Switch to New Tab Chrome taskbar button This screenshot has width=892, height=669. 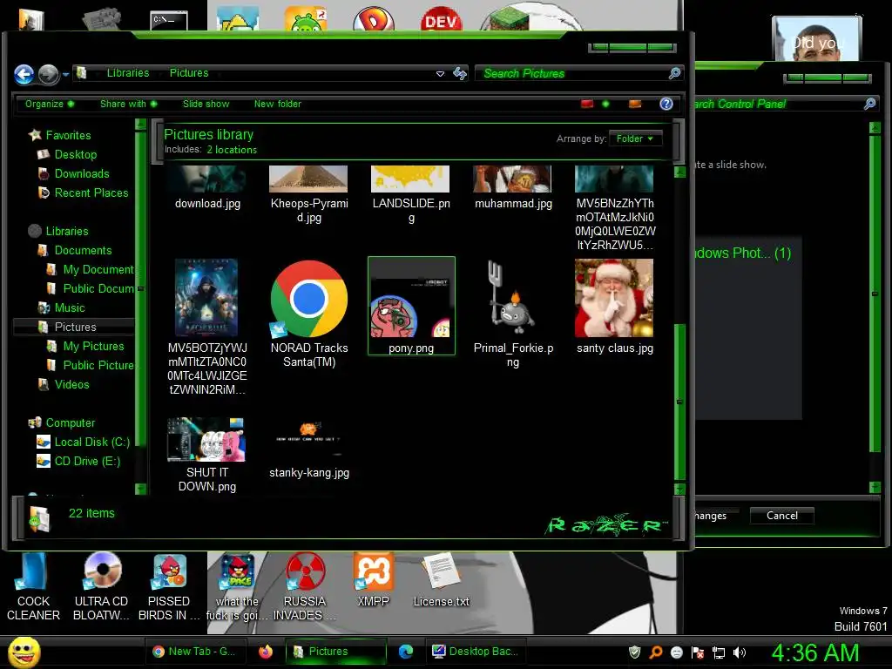(194, 652)
